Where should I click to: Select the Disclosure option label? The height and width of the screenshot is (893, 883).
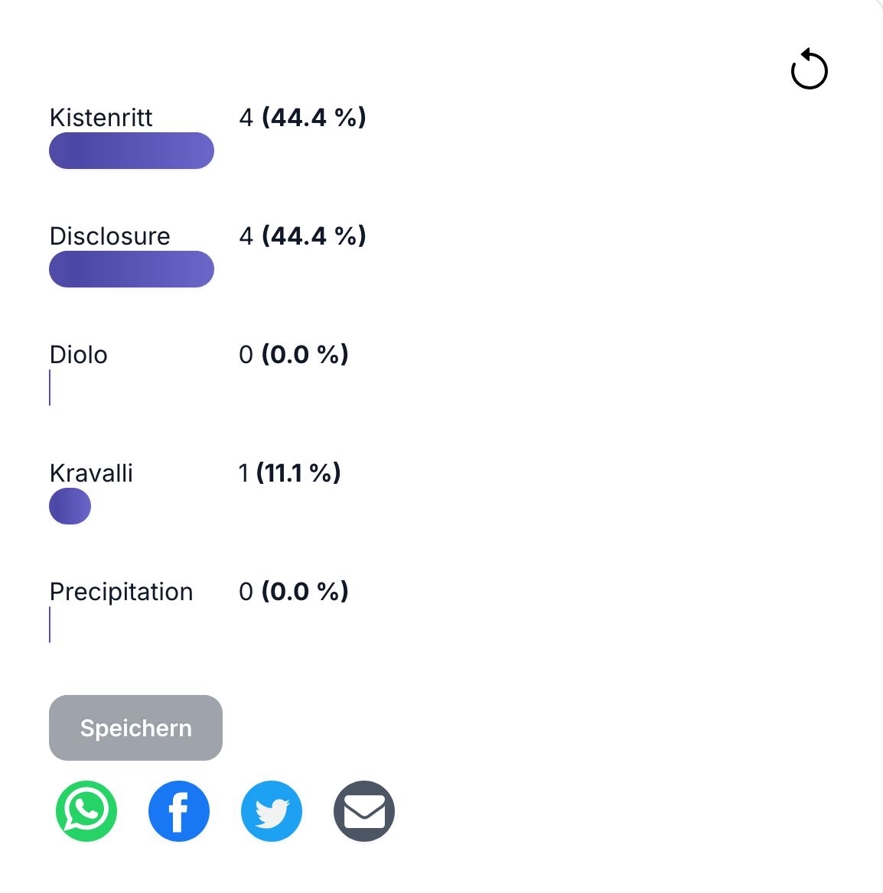(x=110, y=236)
